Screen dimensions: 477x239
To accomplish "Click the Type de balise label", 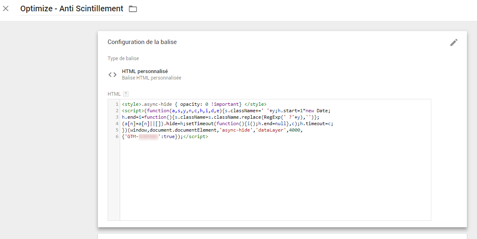I will click(123, 59).
